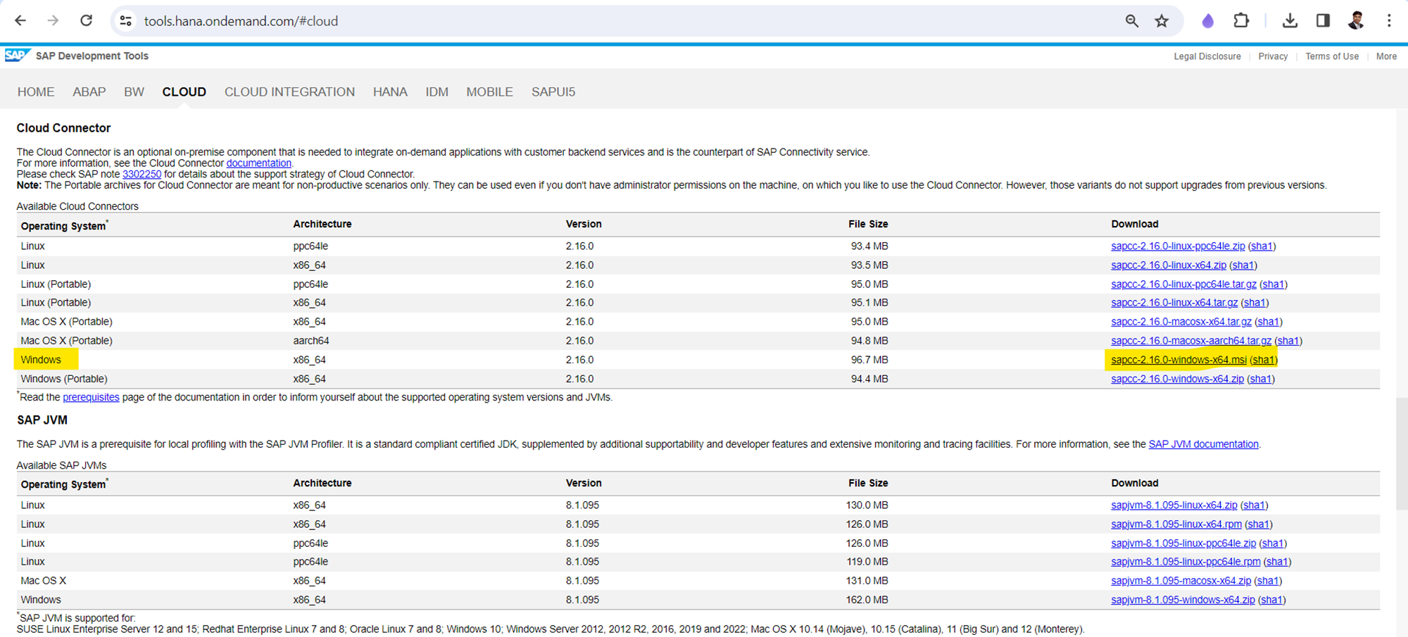Open the prerequisites page link
This screenshot has height=637, width=1408.
pos(91,397)
